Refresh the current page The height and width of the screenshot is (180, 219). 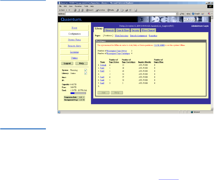coord(79,10)
